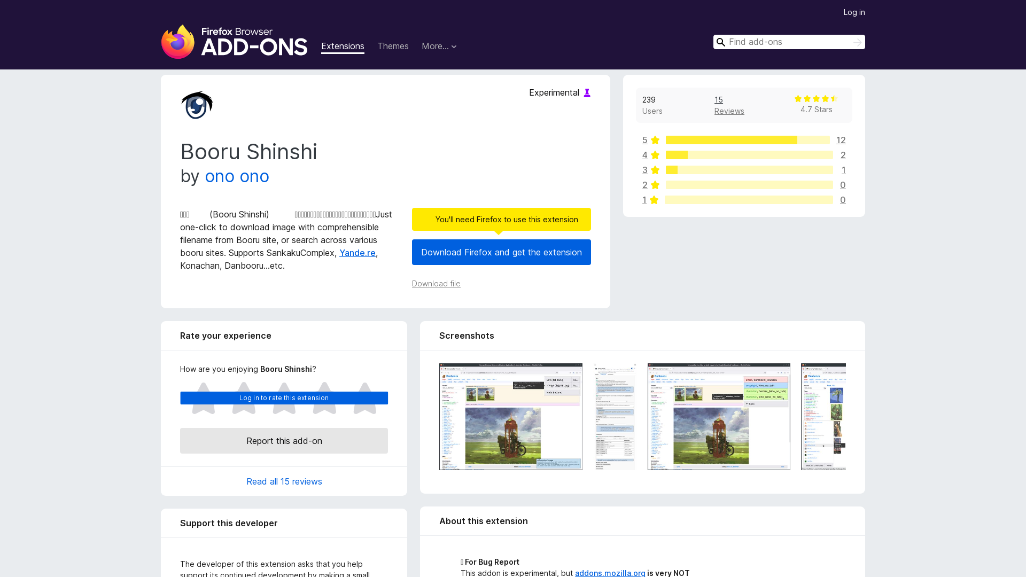
Task: Click the rating number 5 link
Action: click(645, 140)
